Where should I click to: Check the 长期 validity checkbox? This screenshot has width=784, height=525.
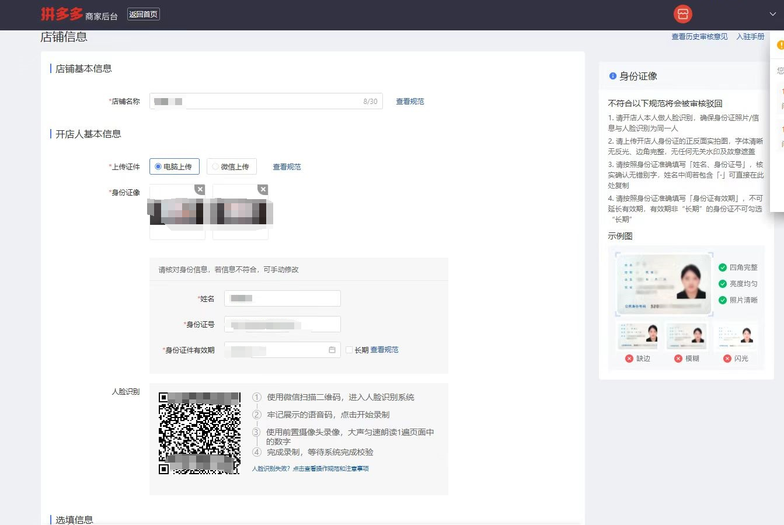pos(349,350)
